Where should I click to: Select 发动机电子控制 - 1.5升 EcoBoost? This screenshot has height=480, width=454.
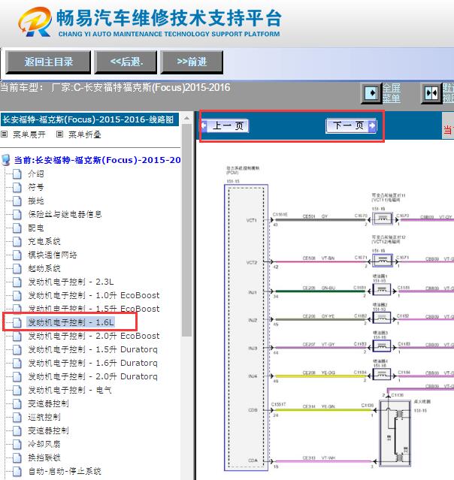[x=94, y=309]
